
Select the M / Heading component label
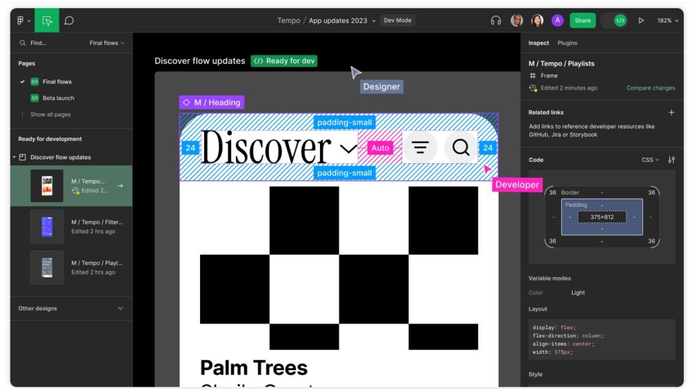(211, 102)
